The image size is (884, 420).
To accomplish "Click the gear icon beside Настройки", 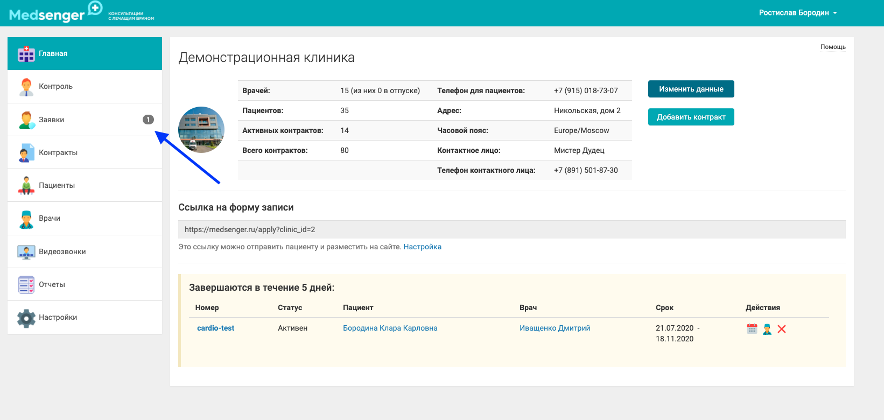I will point(26,318).
